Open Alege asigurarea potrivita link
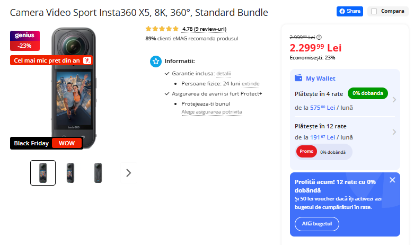 coord(212,112)
